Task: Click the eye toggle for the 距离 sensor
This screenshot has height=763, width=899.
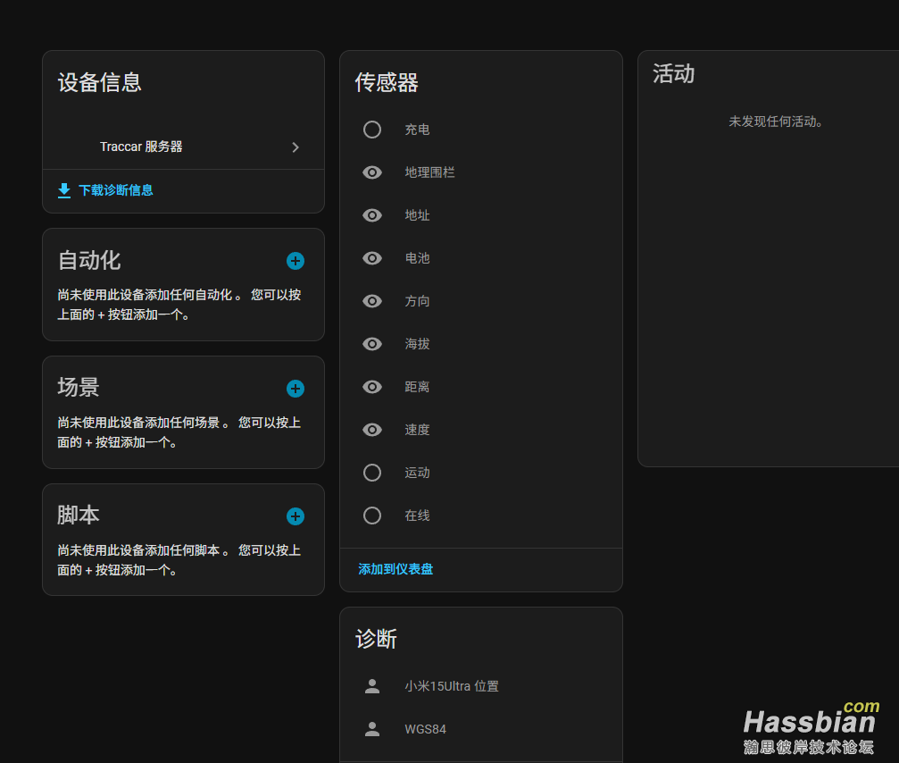Action: [371, 386]
